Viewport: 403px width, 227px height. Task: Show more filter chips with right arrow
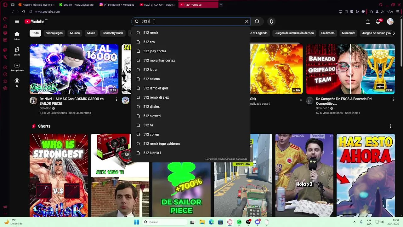(394, 33)
